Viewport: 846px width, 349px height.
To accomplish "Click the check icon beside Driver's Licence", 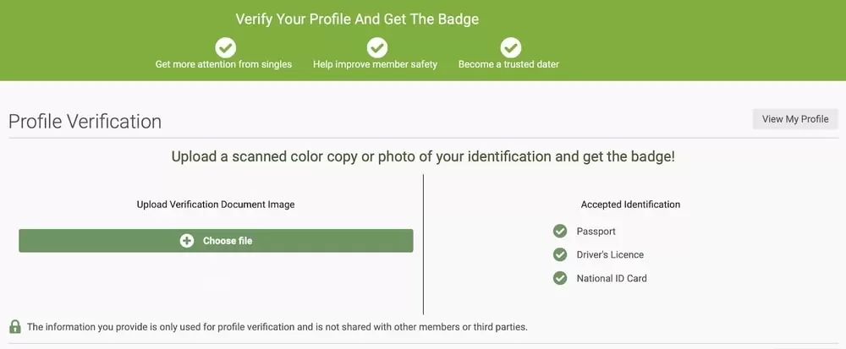I will tap(560, 254).
